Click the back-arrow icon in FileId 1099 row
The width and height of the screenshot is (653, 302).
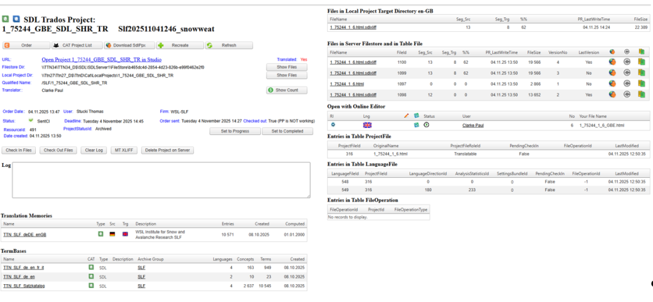coord(627,73)
